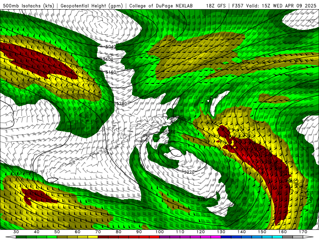This screenshot has width=319, height=239.
Task: Click the 70 label on the color scale
Action: click(98, 232)
